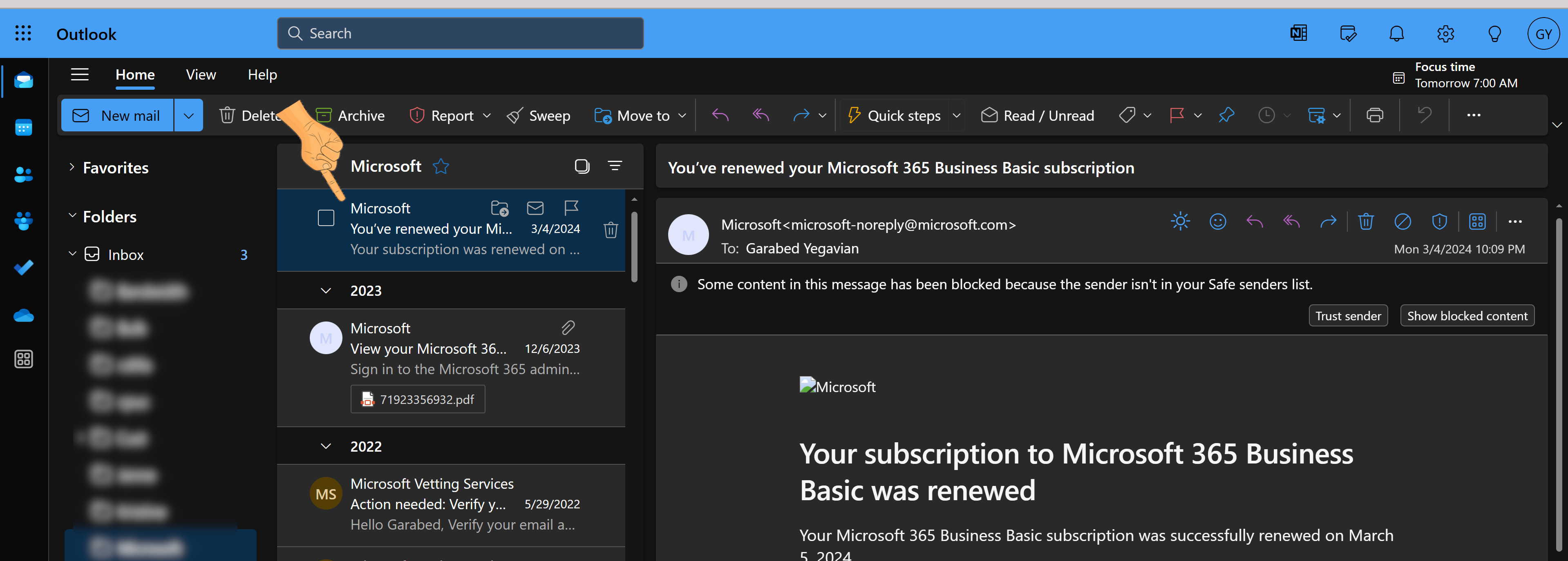Open OneDrive from the sidebar
Screen dimensions: 1568x561
pyautogui.click(x=24, y=315)
